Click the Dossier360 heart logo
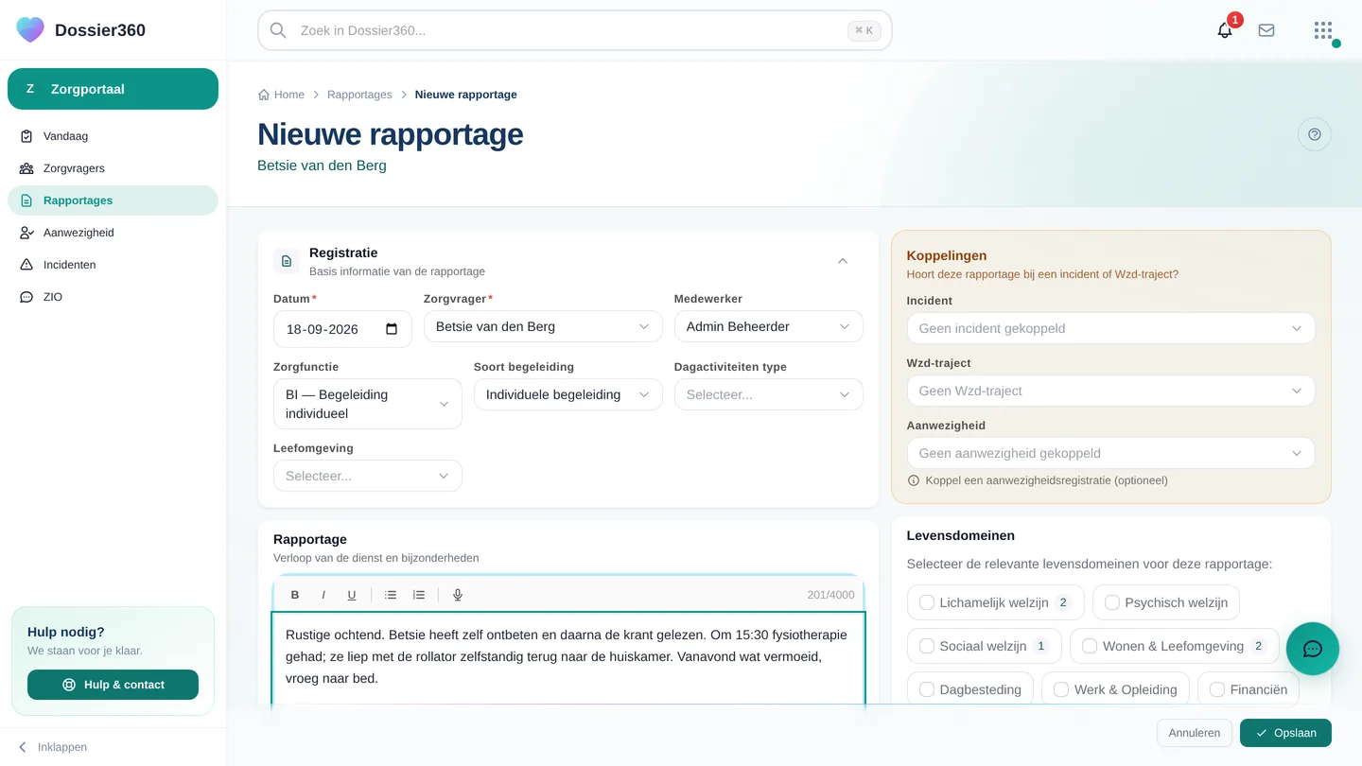The height and width of the screenshot is (766, 1362). [30, 29]
